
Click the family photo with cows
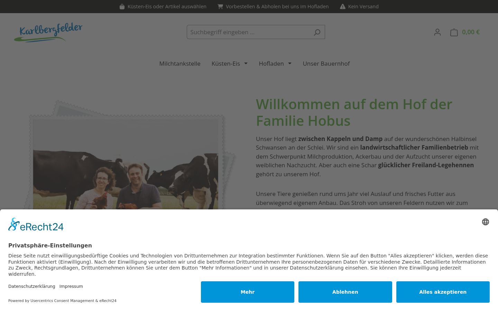point(126,165)
